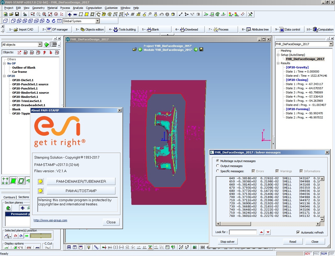Screen dimensions: 335x256
Task: Click the selected plane position slider
Action: pos(41,236)
